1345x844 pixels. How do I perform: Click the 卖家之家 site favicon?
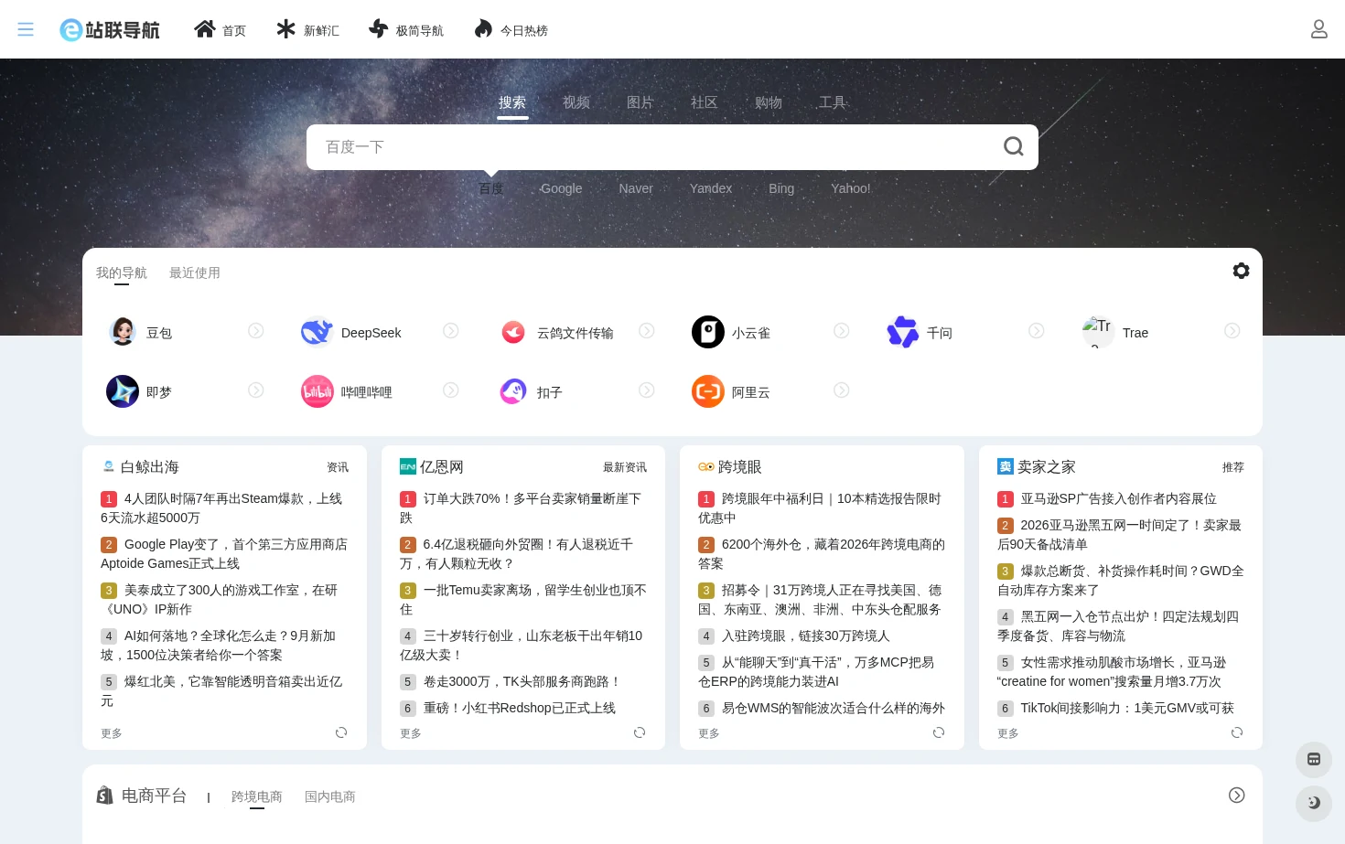pos(1006,466)
